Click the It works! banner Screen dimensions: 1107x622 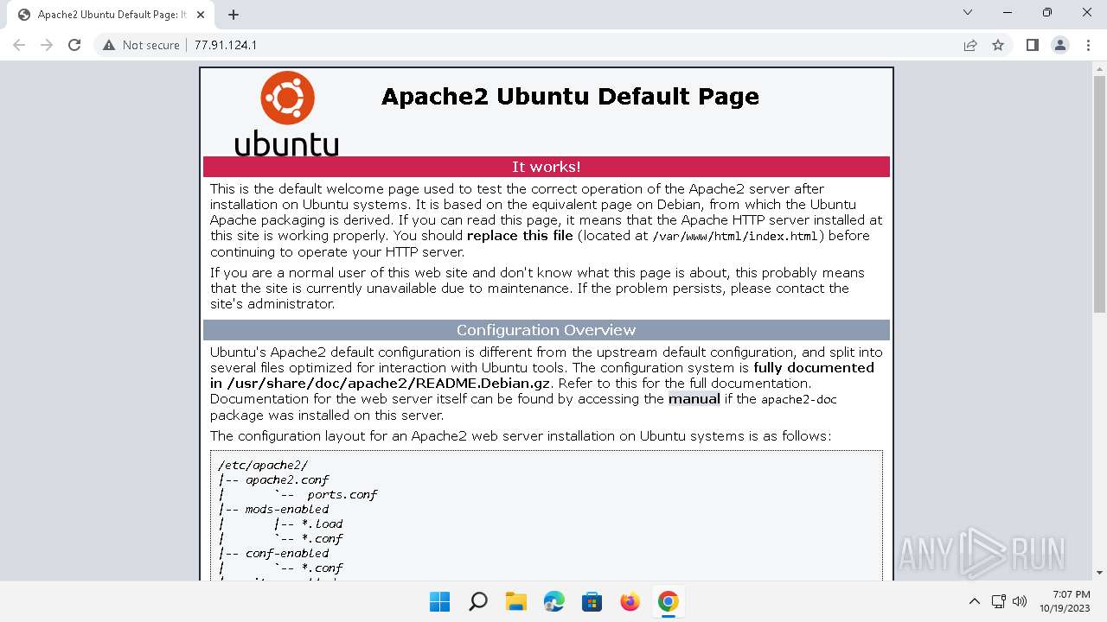[x=547, y=167]
